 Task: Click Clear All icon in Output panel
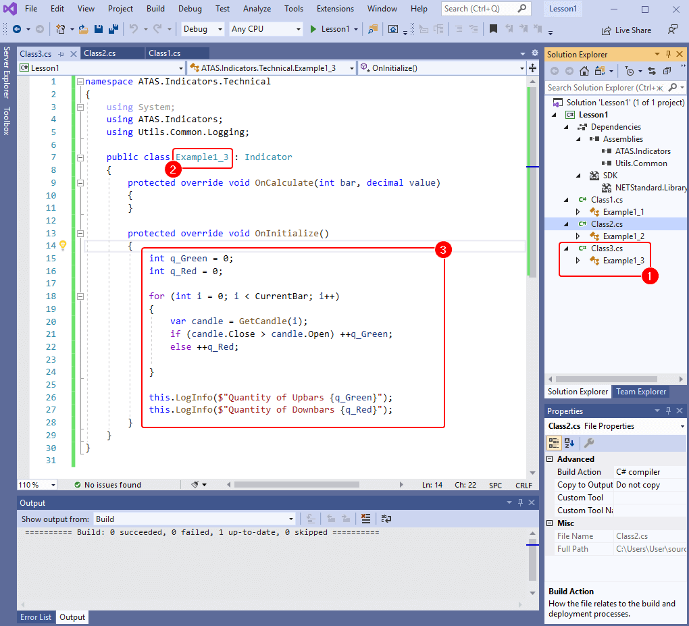pyautogui.click(x=365, y=519)
